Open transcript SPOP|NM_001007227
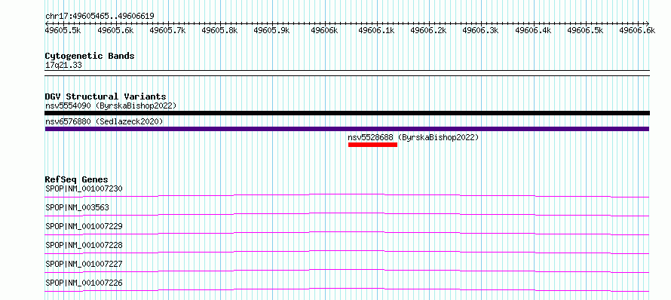This screenshot has height=300, width=671. 84,264
